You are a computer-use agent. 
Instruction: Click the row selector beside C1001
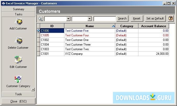point(38,54)
